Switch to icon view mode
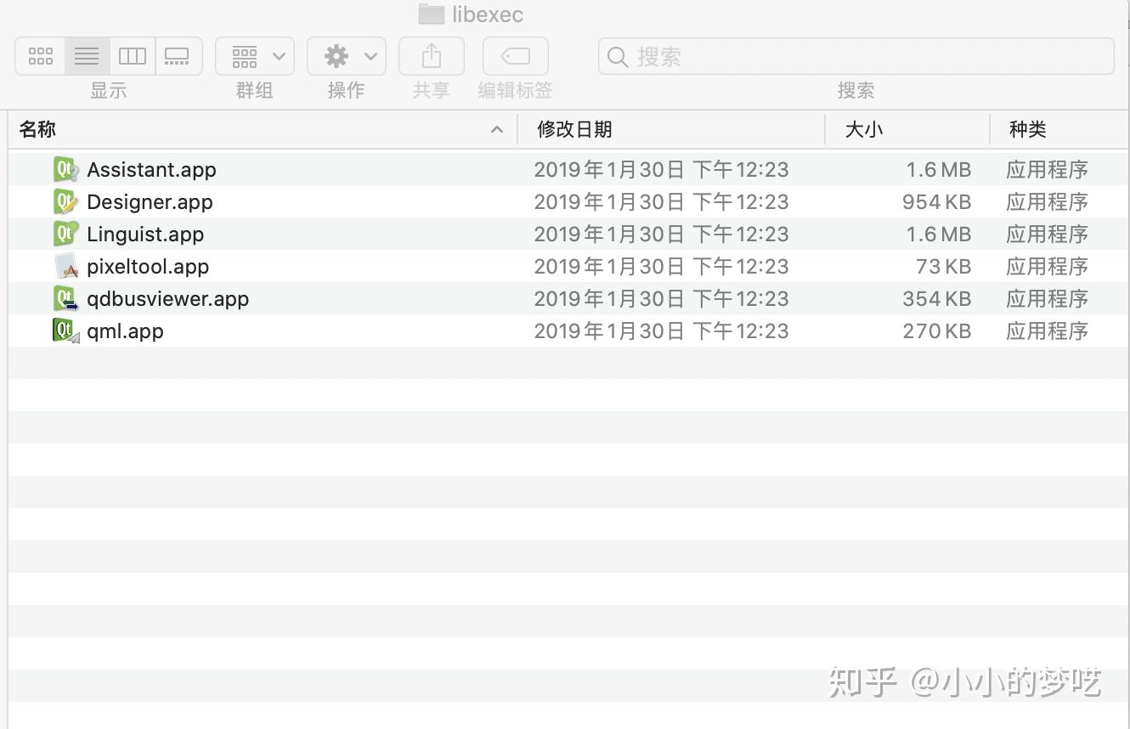Image resolution: width=1130 pixels, height=729 pixels. (40, 56)
